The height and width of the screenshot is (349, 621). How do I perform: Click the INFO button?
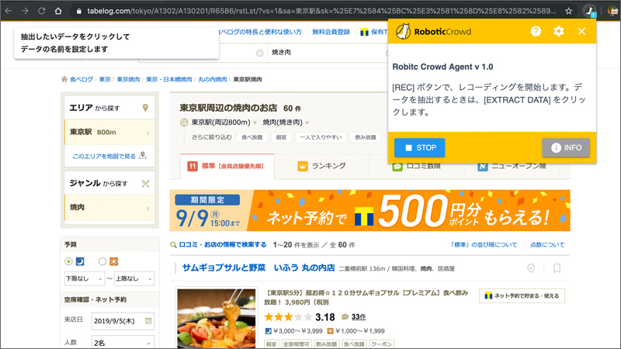click(x=566, y=147)
